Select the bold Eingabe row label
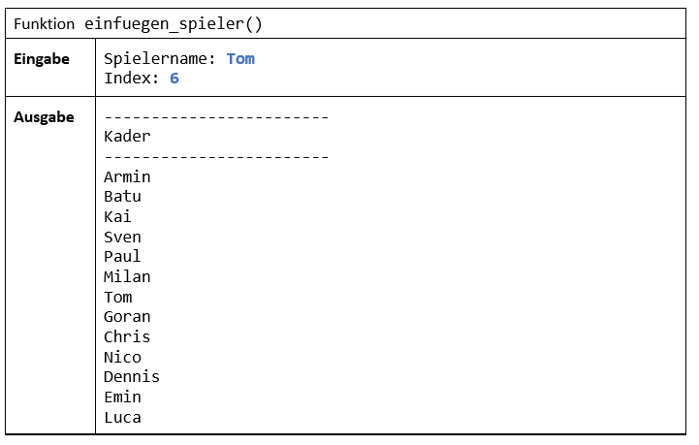 pyautogui.click(x=42, y=59)
